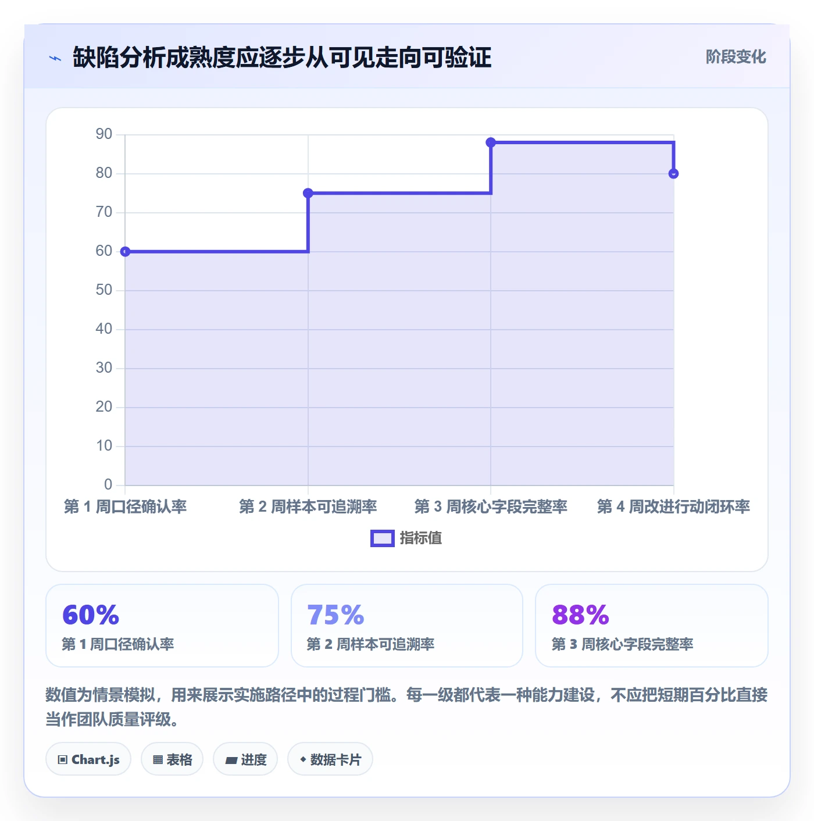Click the y-axis tick label 90
The image size is (814, 821).
coord(104,134)
